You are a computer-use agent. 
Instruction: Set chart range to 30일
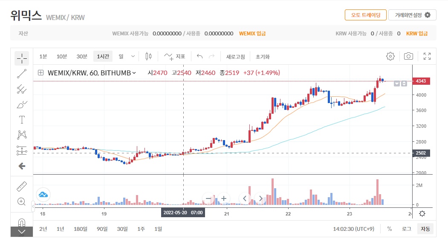point(122,229)
